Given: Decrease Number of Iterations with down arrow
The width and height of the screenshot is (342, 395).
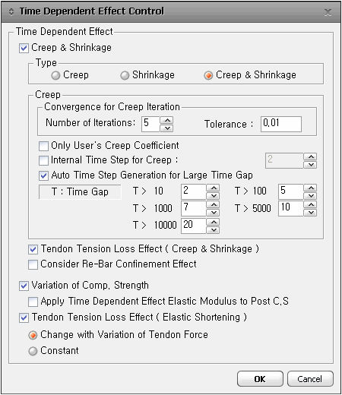Looking at the screenshot, I should tap(167, 128).
